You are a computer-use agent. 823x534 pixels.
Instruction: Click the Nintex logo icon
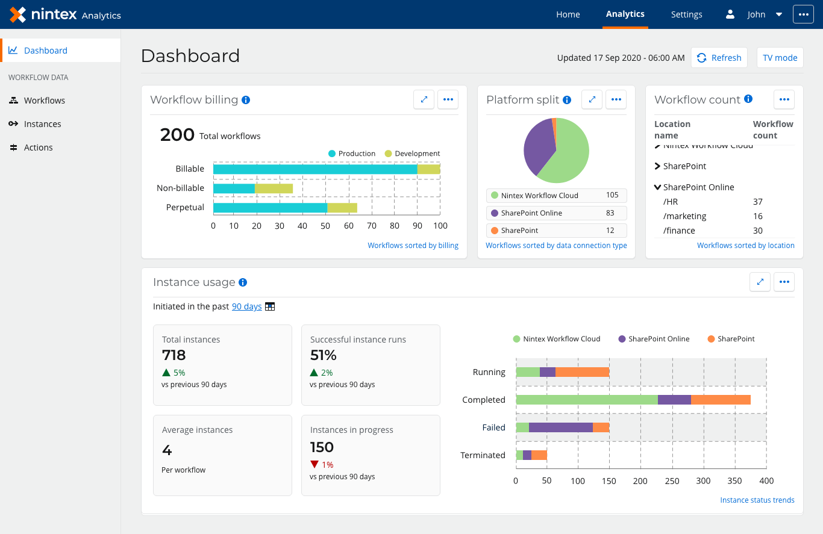point(18,14)
